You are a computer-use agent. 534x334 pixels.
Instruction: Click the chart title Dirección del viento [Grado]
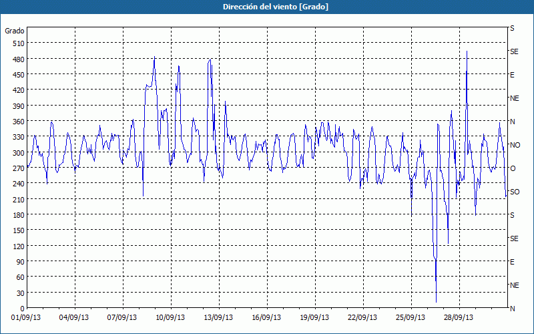pyautogui.click(x=276, y=7)
